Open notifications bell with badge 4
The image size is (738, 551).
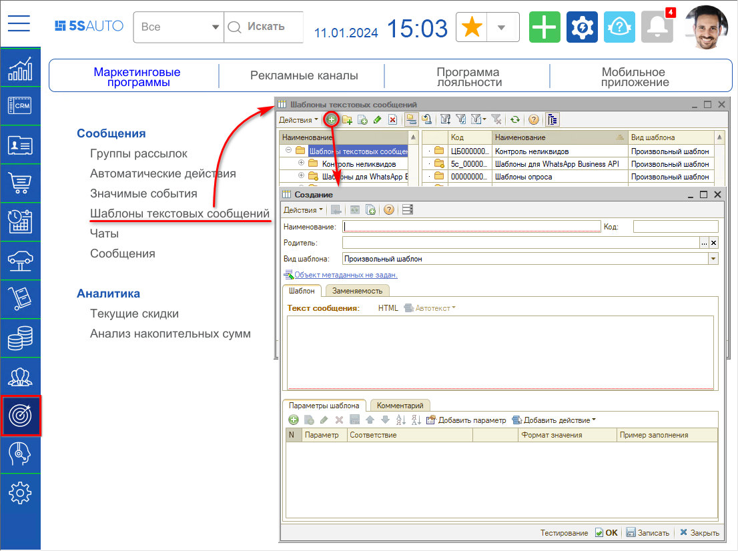click(657, 27)
